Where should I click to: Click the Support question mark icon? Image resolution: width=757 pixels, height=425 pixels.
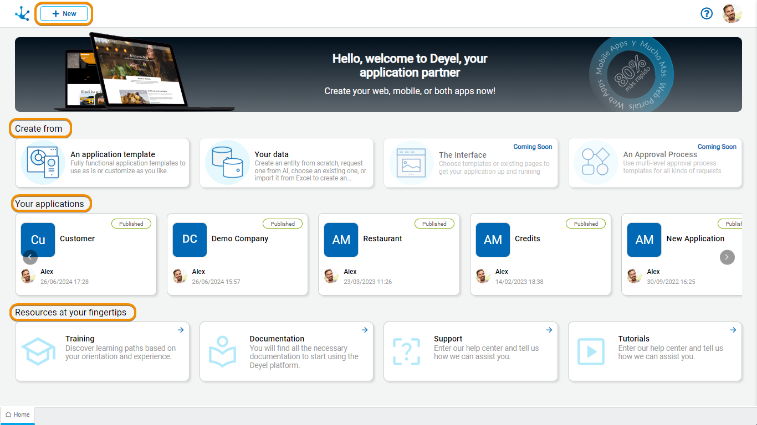(406, 351)
